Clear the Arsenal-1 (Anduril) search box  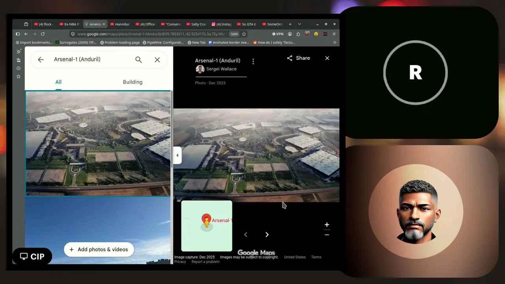pyautogui.click(x=157, y=60)
